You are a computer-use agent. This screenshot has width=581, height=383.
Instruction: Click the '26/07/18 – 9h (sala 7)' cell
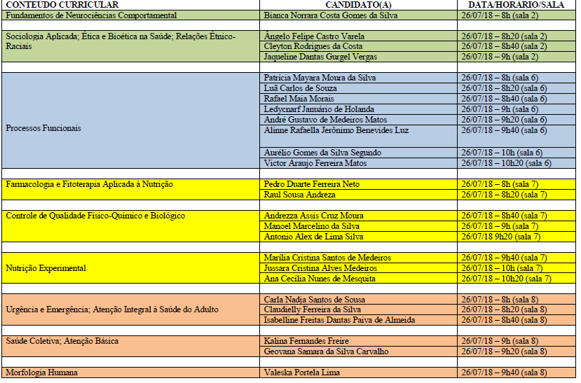[517, 226]
